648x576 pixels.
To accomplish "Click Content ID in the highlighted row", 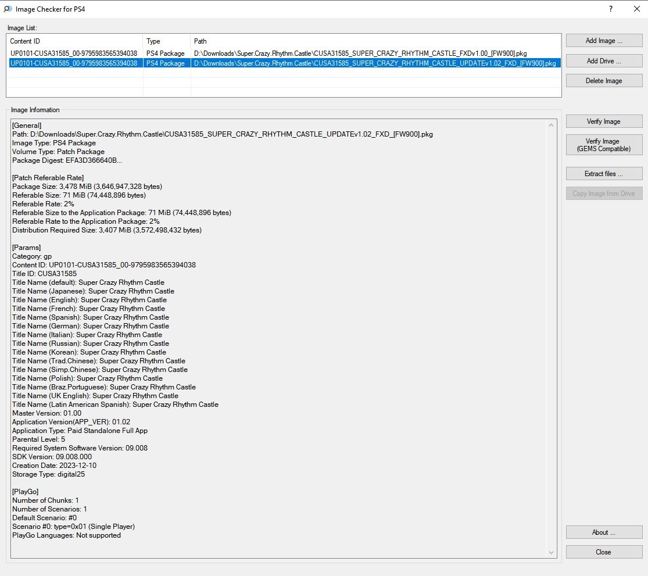I will pos(74,63).
